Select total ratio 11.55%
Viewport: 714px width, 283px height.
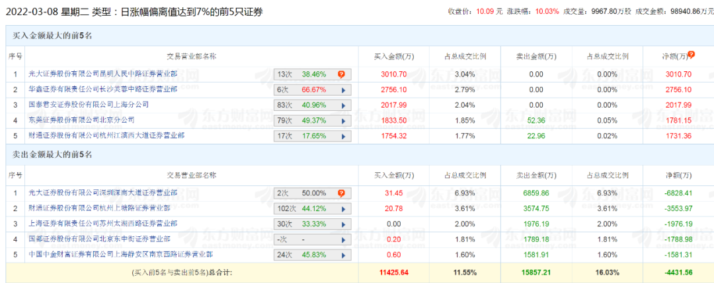pyautogui.click(x=465, y=272)
